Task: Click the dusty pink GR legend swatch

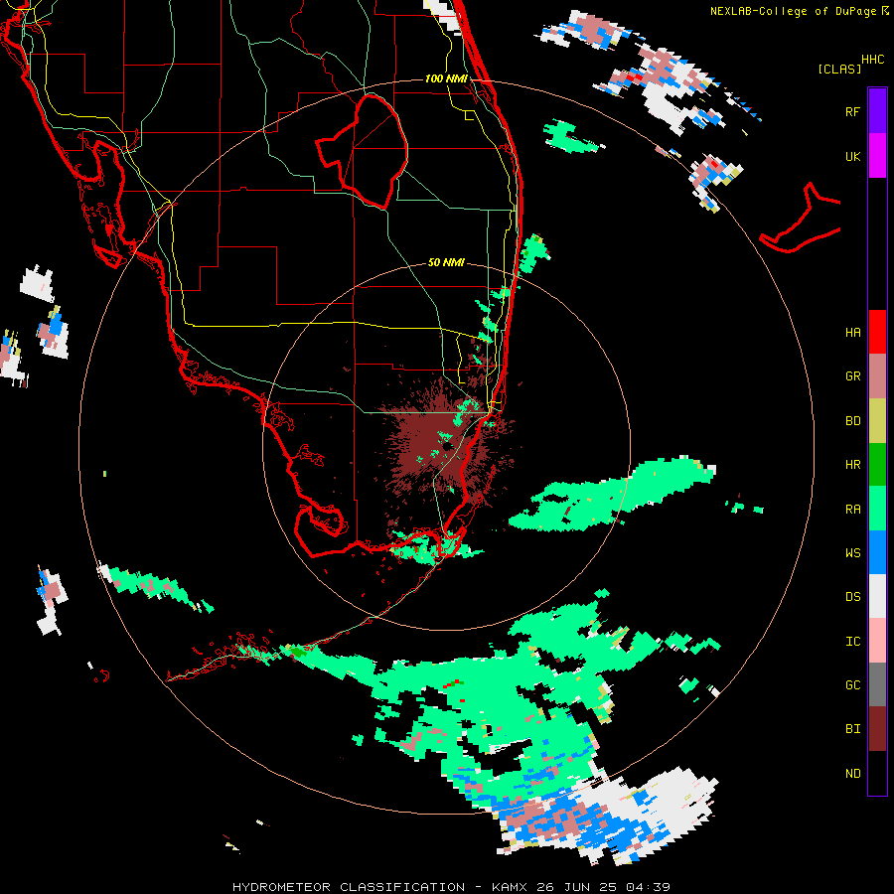Action: coord(877,376)
